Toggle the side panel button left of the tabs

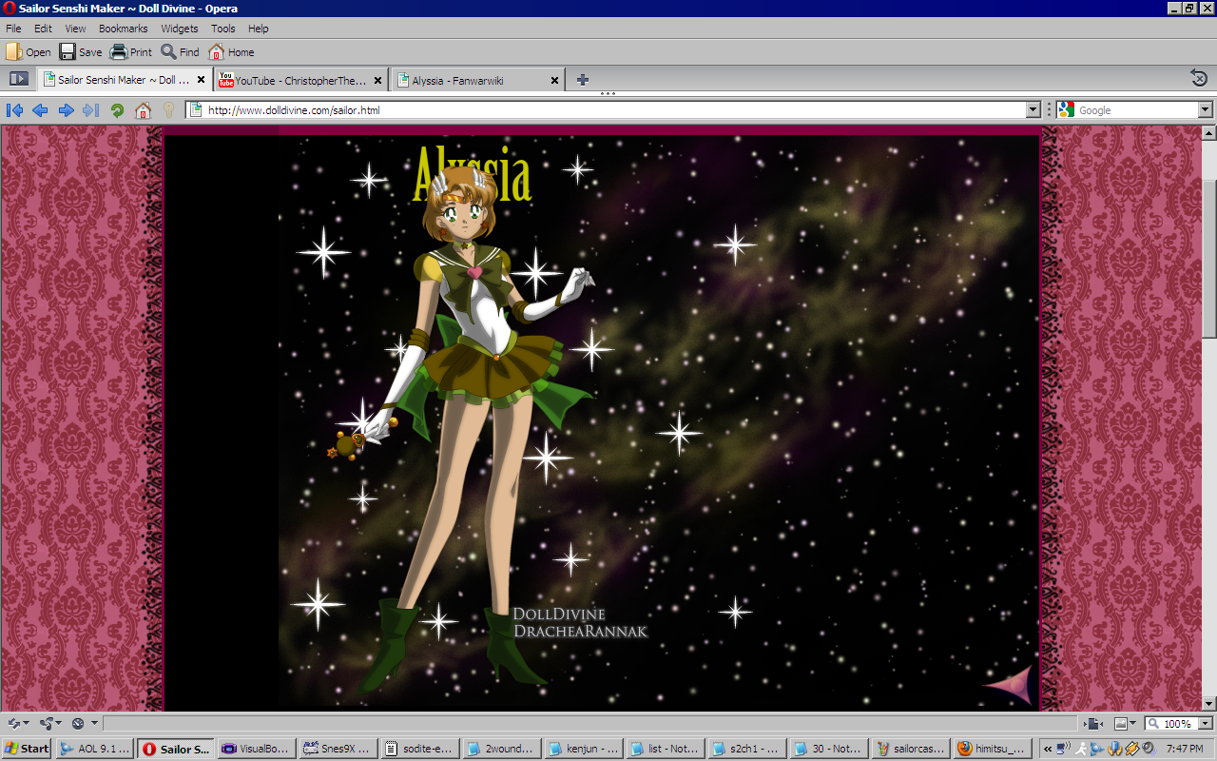coord(18,79)
